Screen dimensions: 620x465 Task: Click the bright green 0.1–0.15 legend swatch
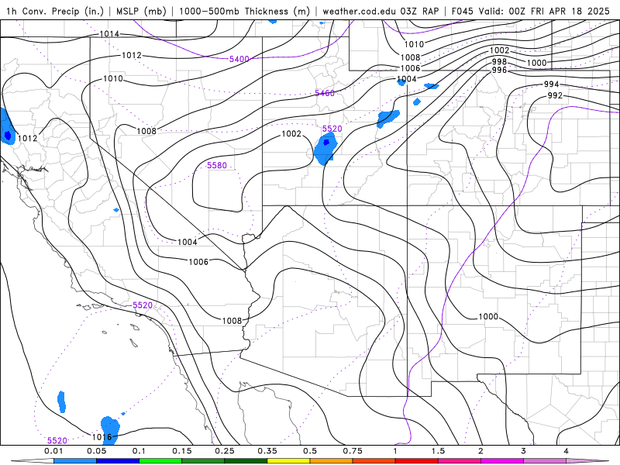coord(160,461)
